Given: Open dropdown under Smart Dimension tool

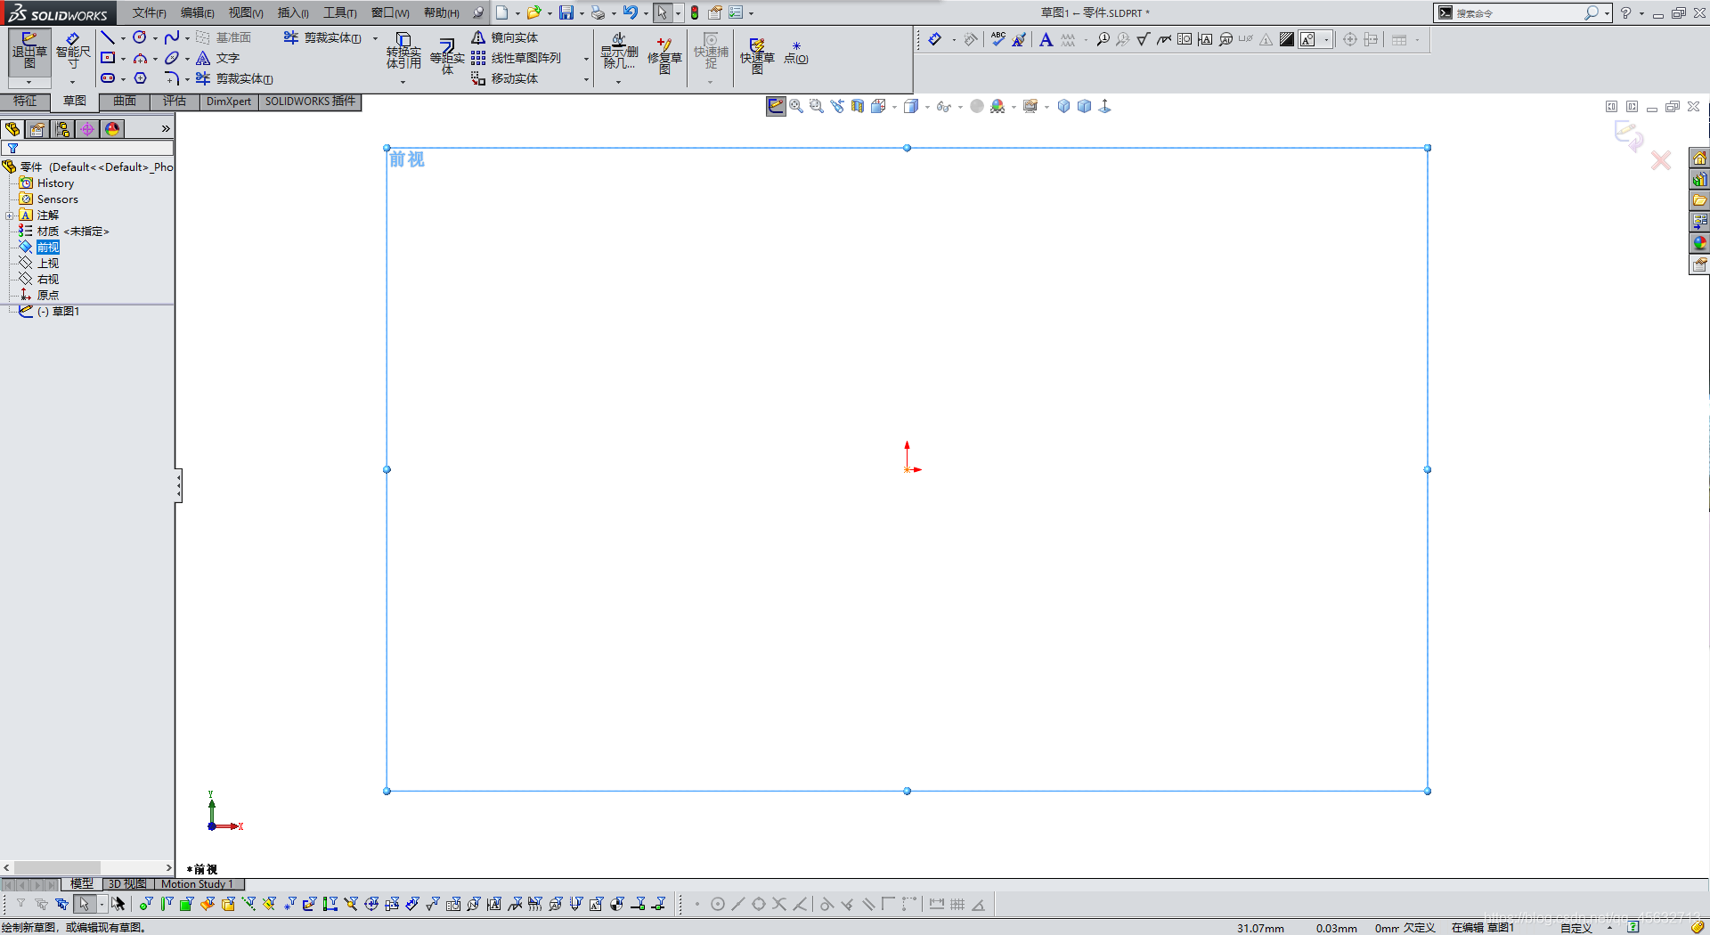Looking at the screenshot, I should tap(74, 82).
